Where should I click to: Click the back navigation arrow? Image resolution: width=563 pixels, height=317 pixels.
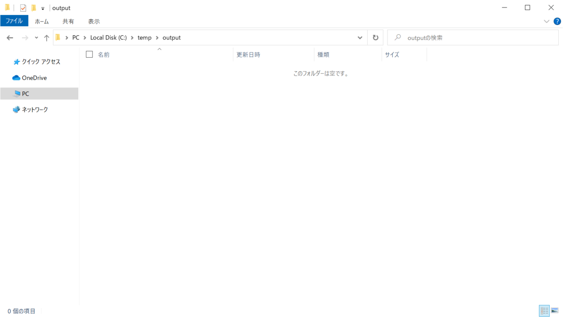[x=9, y=38]
